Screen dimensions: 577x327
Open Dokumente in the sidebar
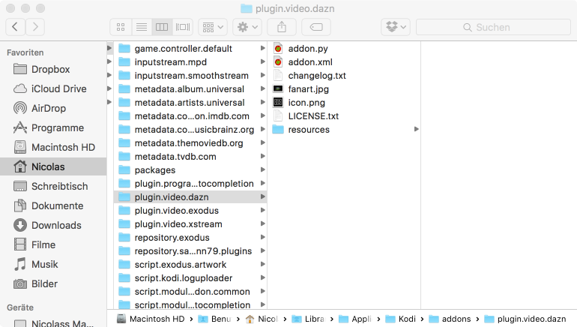click(x=53, y=205)
